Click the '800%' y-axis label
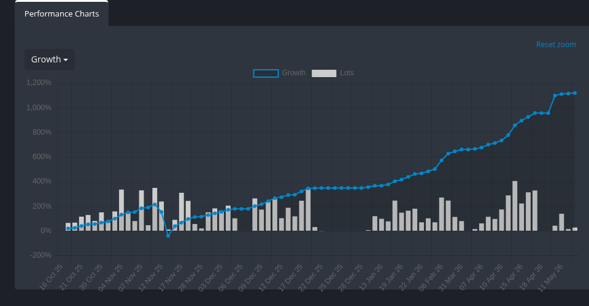This screenshot has height=306, width=589. click(42, 132)
